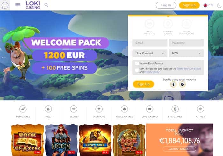Image resolution: width=223 pixels, height=156 pixels.
Task: Expand the NZD currency dropdown
Action: point(186,53)
